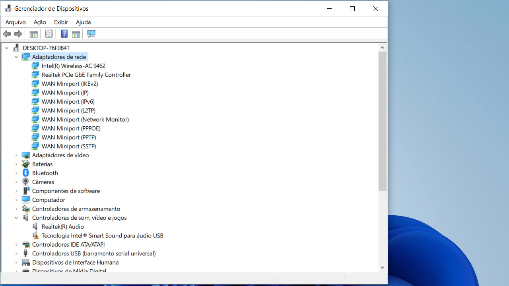Click the Controladores de armazenamento icon
This screenshot has width=509, height=286.
tap(26, 209)
